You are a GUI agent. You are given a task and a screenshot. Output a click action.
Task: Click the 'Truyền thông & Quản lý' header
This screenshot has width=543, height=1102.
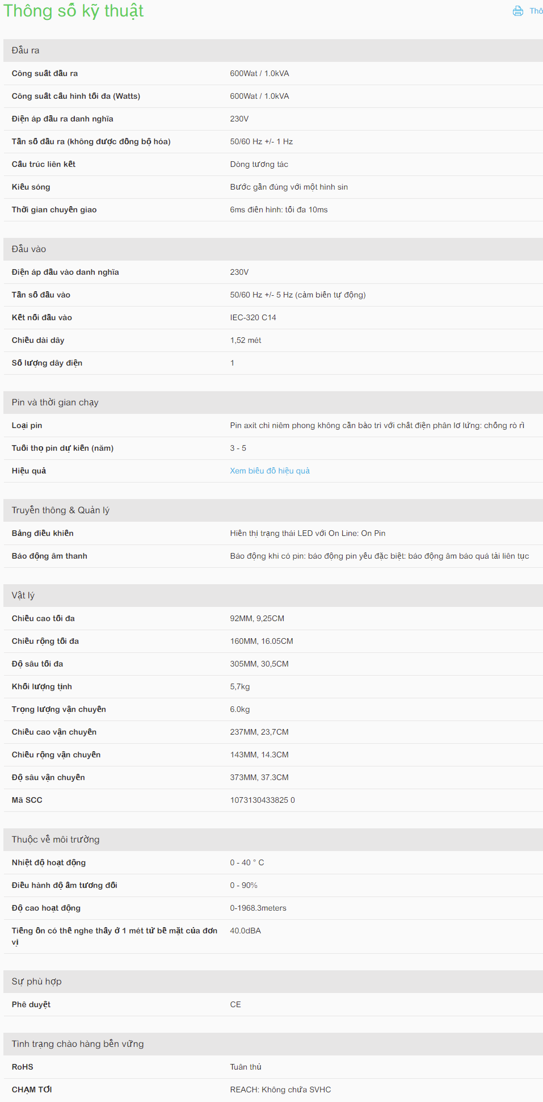(273, 510)
